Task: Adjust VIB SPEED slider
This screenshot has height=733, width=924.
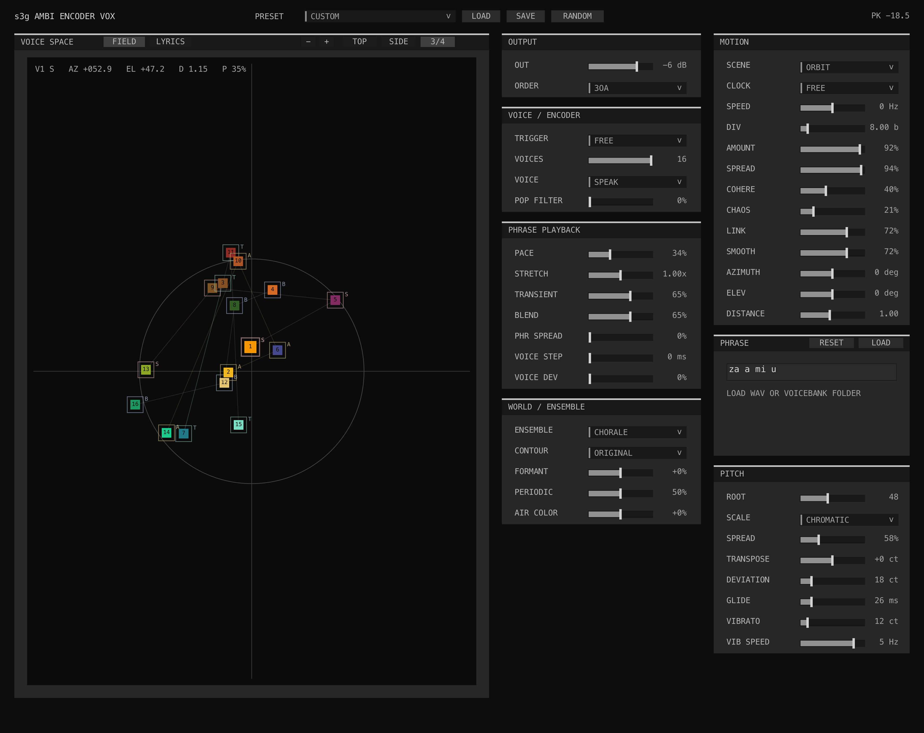Action: (832, 643)
